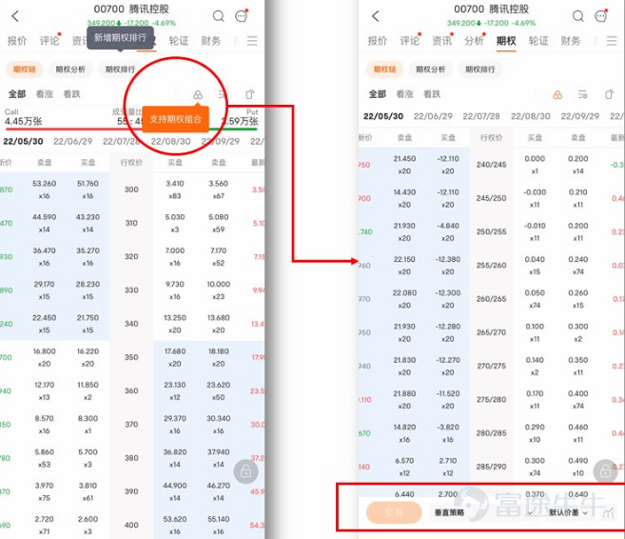Select expiry 22/07/28 on right screen

481,116
